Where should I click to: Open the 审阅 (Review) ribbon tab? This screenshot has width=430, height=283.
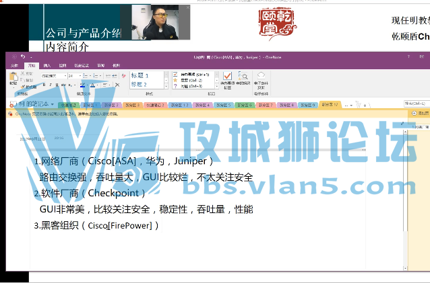pyautogui.click(x=101, y=65)
